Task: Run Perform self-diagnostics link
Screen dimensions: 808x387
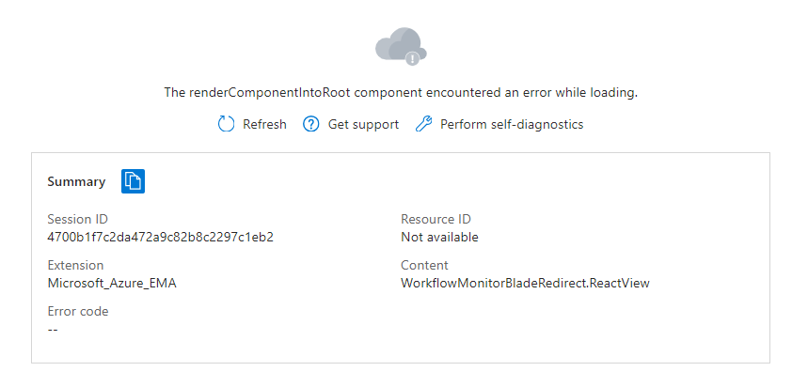Action: tap(512, 124)
